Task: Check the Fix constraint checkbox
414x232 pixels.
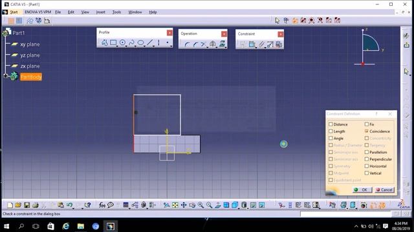Action: pos(367,124)
